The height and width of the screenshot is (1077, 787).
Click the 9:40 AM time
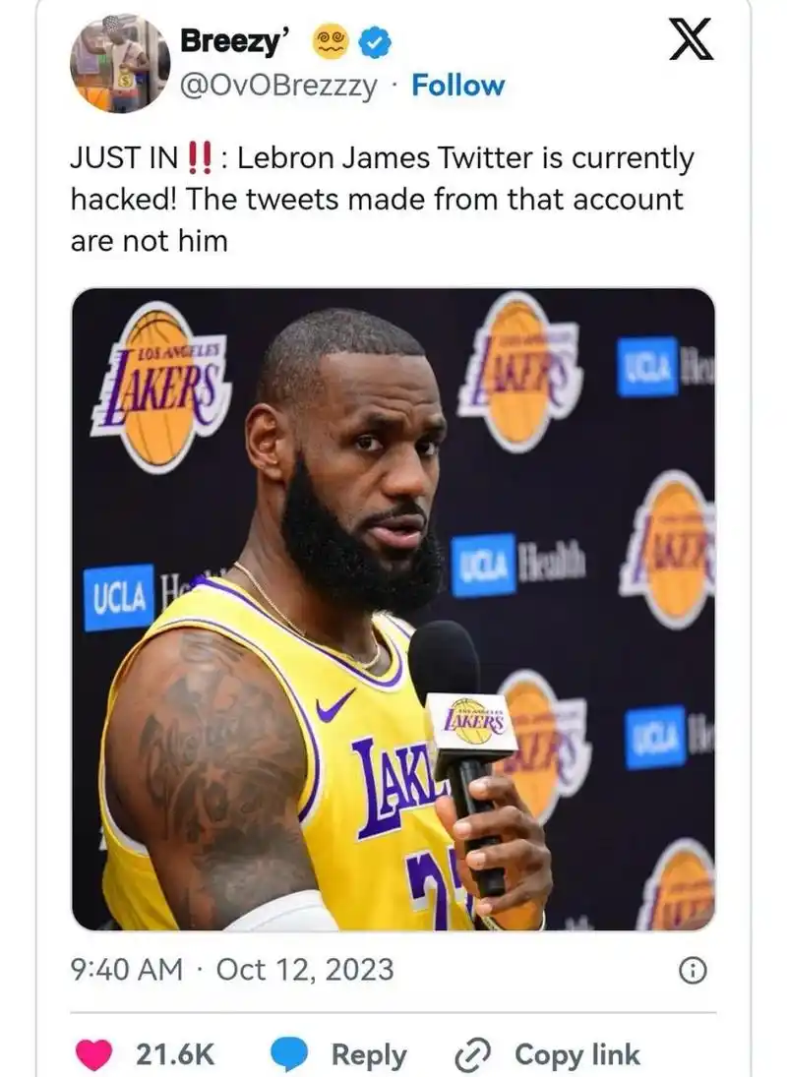click(x=127, y=971)
